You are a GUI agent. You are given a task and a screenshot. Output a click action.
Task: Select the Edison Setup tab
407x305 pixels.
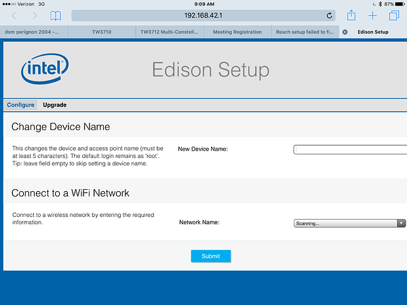coord(373,32)
